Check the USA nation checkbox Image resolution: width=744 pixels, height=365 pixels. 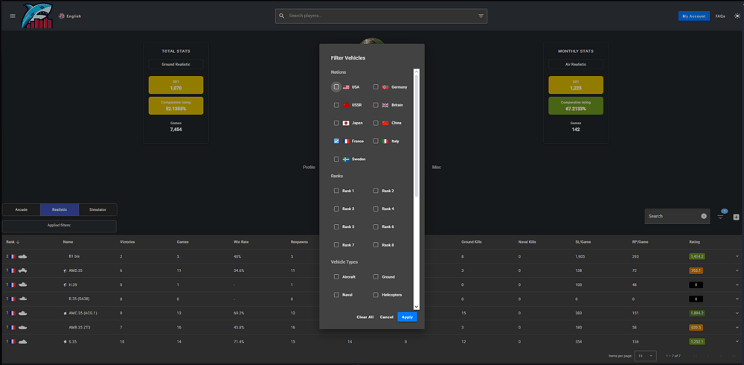tap(336, 87)
